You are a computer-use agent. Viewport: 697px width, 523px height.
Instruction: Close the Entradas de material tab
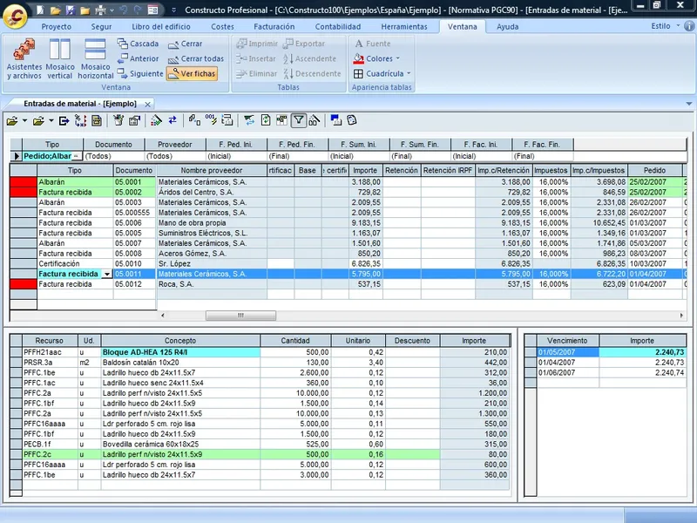point(147,104)
